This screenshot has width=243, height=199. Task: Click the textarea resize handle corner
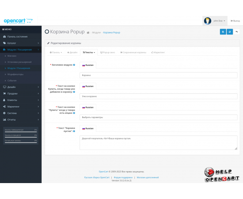236,149
